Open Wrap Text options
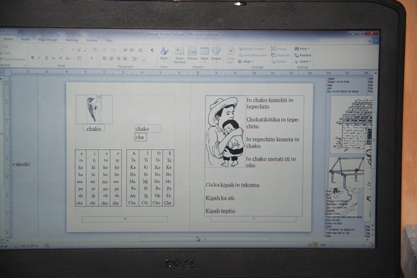This screenshot has width=417, height=278. (230, 55)
